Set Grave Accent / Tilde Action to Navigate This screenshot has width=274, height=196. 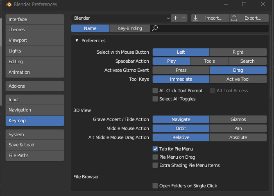coord(181,119)
